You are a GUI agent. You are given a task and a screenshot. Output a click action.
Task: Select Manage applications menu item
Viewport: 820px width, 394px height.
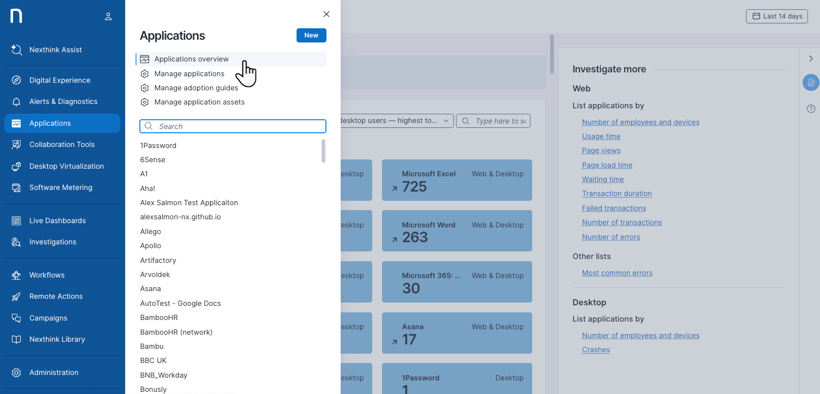pyautogui.click(x=189, y=73)
